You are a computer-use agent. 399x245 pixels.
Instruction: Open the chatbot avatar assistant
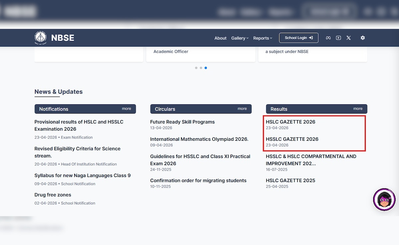[384, 200]
